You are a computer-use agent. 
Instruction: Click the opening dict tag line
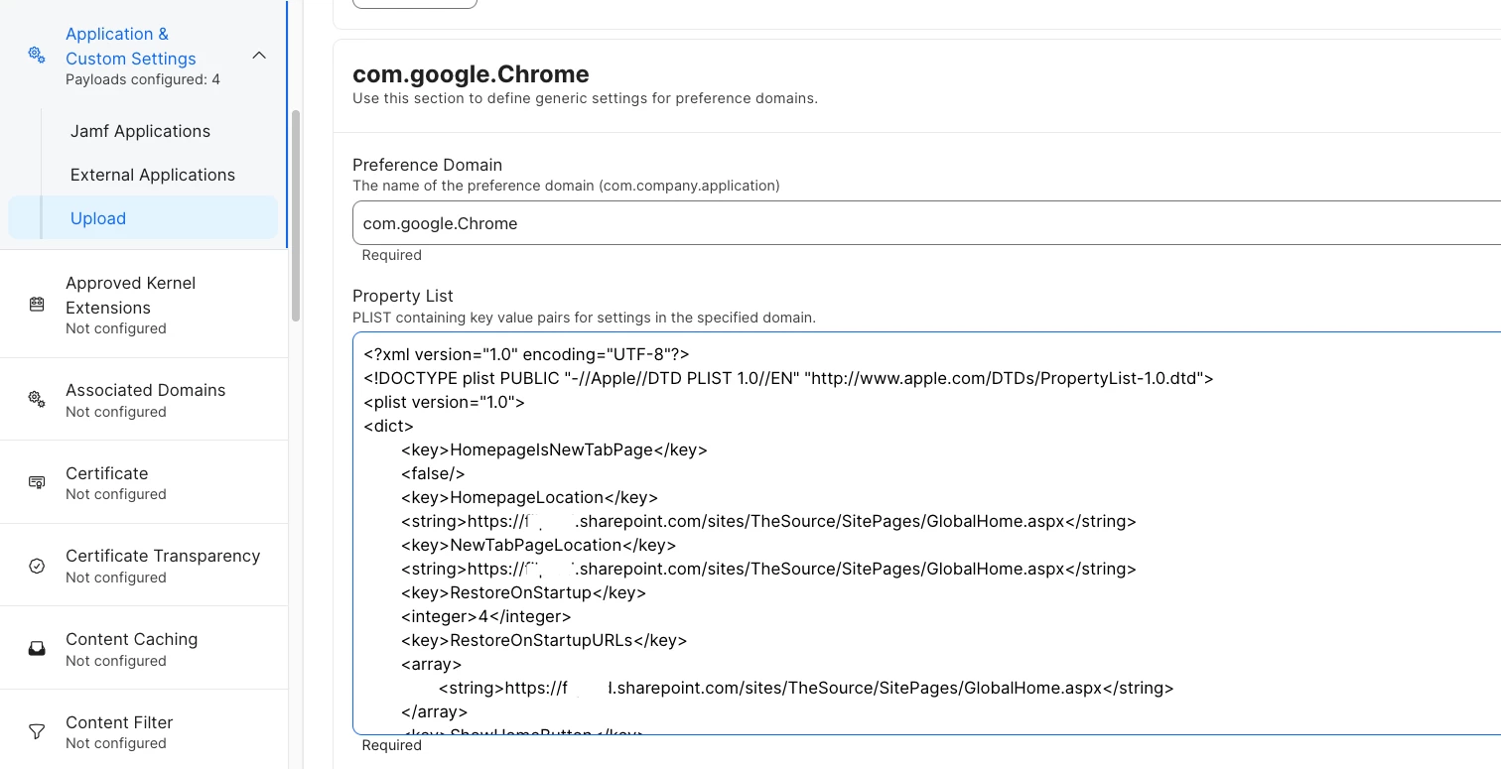(x=388, y=426)
